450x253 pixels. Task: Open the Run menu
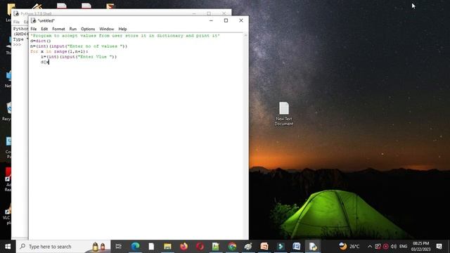(x=73, y=29)
